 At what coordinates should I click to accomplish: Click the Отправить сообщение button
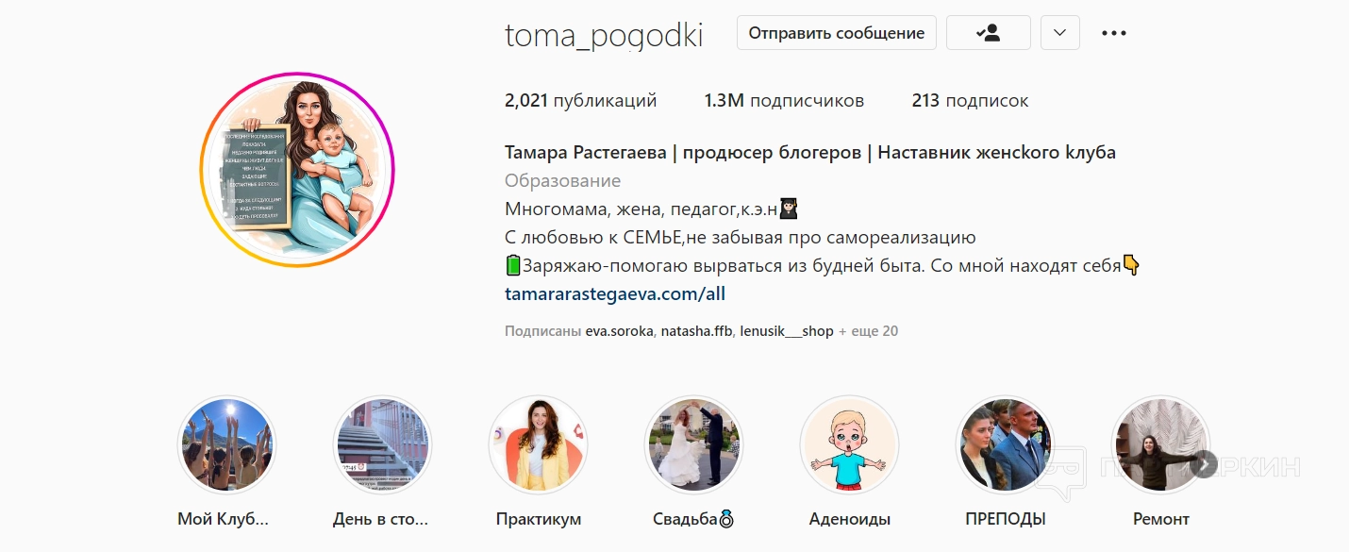click(x=837, y=33)
